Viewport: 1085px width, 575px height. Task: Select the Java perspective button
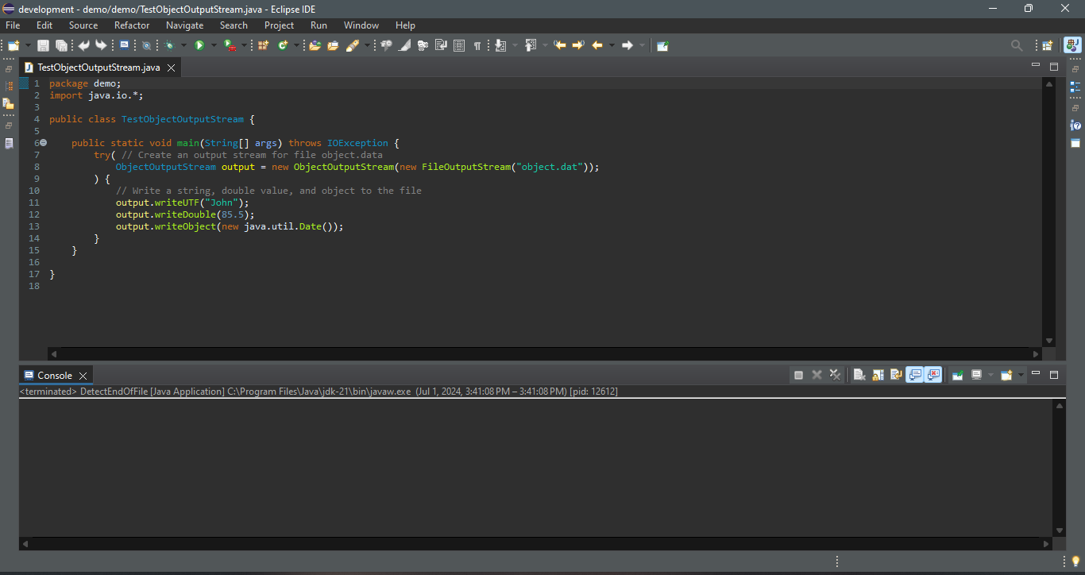[x=1071, y=45]
